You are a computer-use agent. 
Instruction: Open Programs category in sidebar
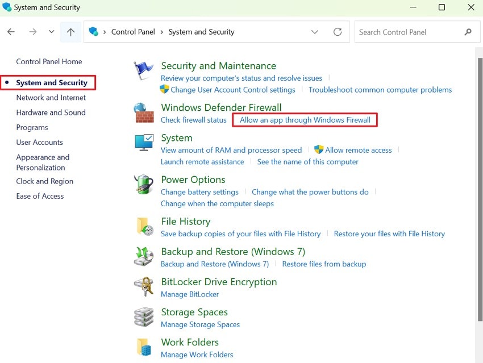[32, 127]
